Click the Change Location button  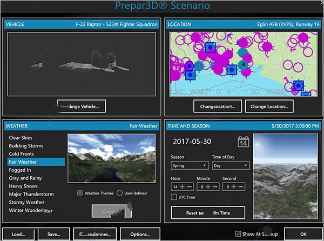(x=269, y=106)
